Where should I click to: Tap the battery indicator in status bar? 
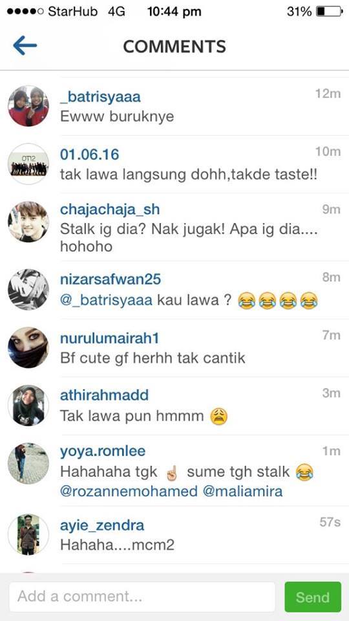(329, 12)
